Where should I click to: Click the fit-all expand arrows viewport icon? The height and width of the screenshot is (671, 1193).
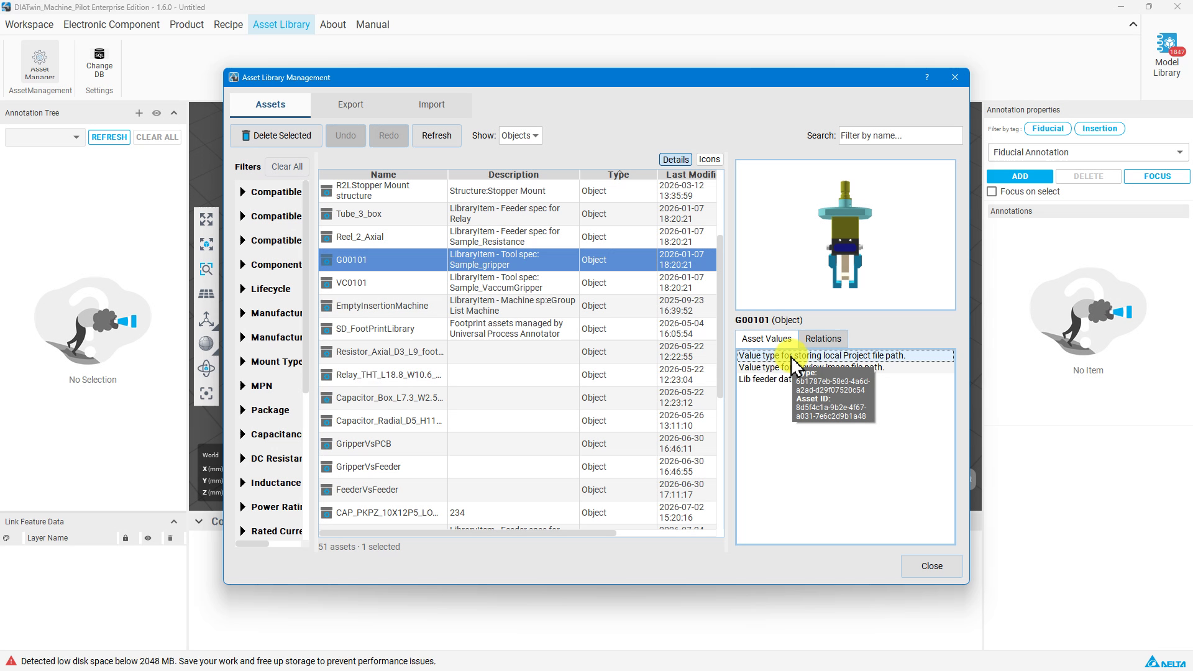tap(206, 219)
